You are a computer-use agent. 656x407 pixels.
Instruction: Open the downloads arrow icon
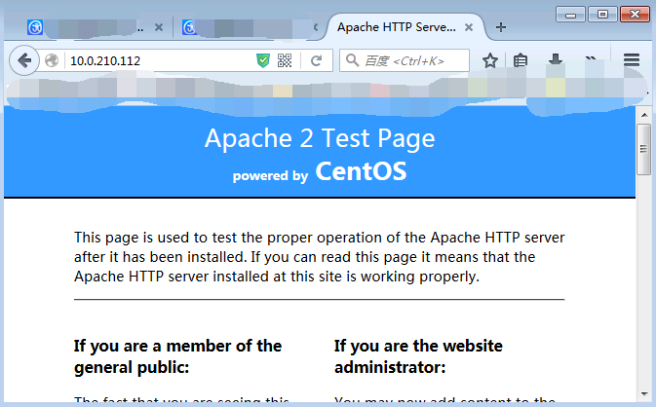[x=556, y=59]
